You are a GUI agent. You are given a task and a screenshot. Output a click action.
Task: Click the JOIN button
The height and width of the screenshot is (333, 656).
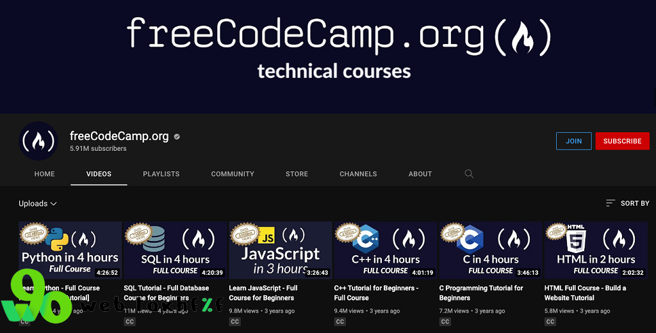click(x=573, y=141)
